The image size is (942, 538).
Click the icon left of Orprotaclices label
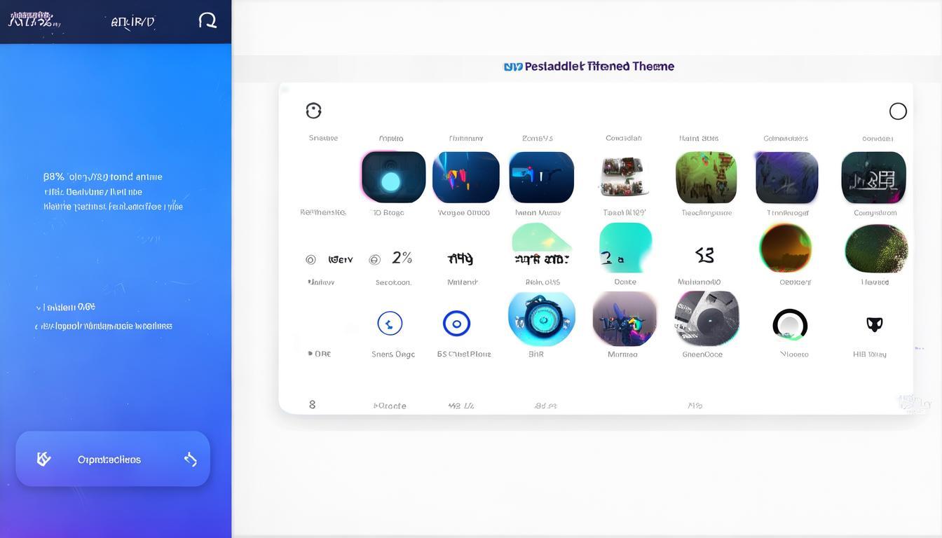43,459
